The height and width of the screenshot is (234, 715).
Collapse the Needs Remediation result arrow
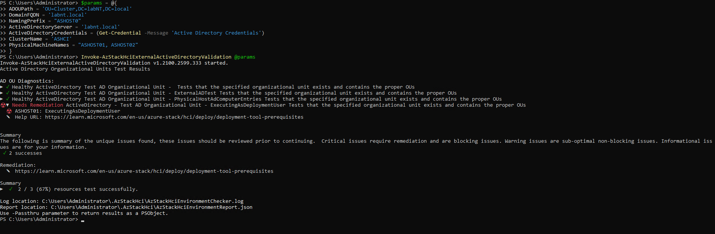(8, 105)
